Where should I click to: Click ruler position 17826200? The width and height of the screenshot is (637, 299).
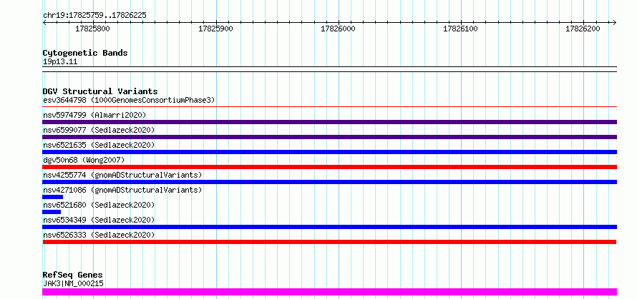583,29
